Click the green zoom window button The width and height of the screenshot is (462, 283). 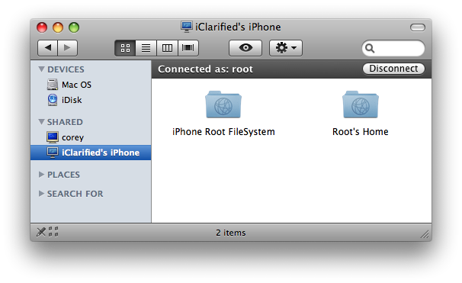pos(74,27)
